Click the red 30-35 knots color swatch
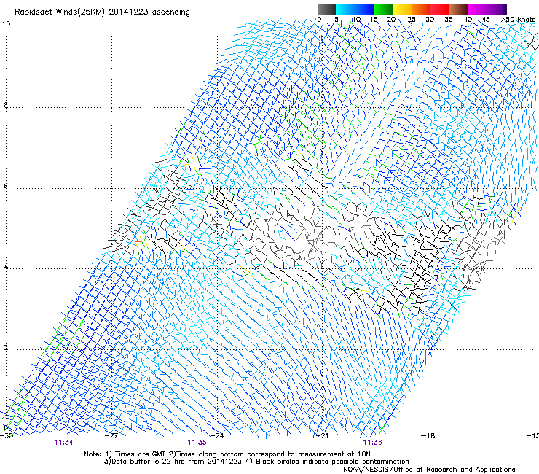Image resolution: width=539 pixels, height=474 pixels. [440, 9]
